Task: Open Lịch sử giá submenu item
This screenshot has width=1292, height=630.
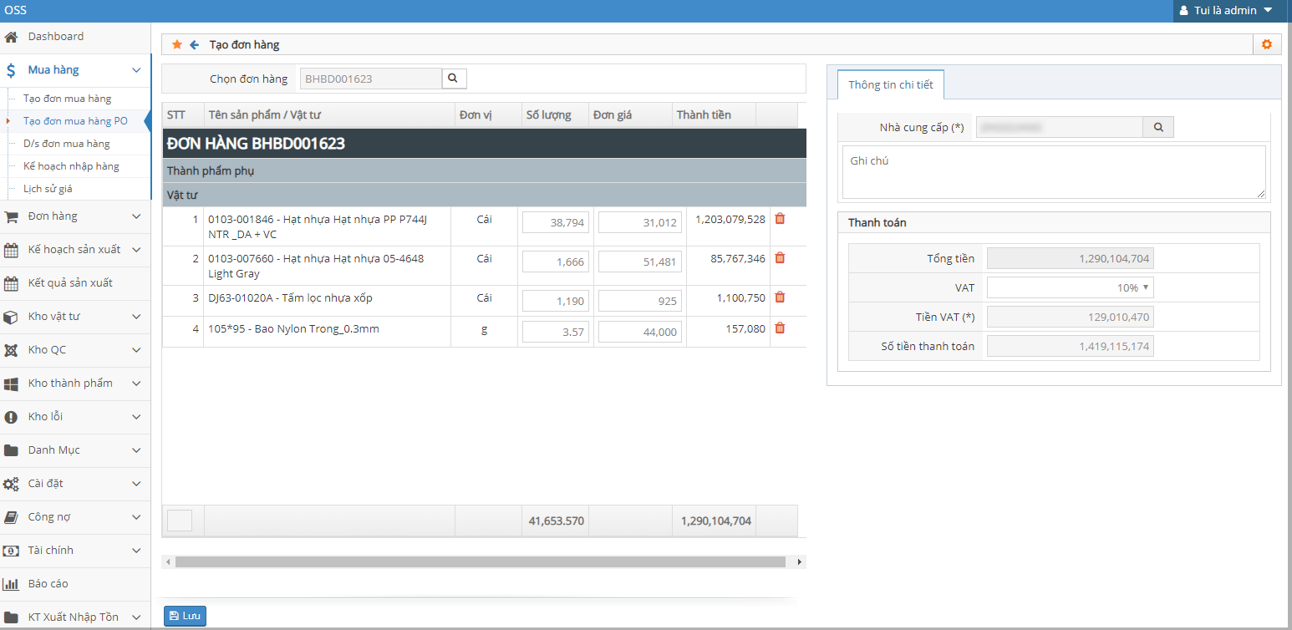Action: 48,189
